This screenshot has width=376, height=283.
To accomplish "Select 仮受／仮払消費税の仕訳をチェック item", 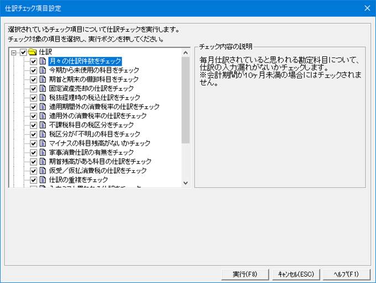I will click(98, 171).
